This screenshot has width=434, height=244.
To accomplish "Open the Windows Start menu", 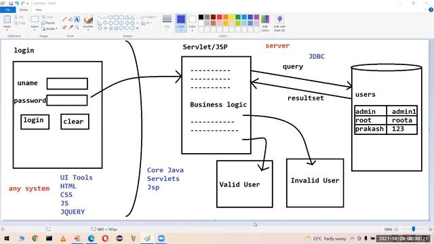I will point(7,238).
